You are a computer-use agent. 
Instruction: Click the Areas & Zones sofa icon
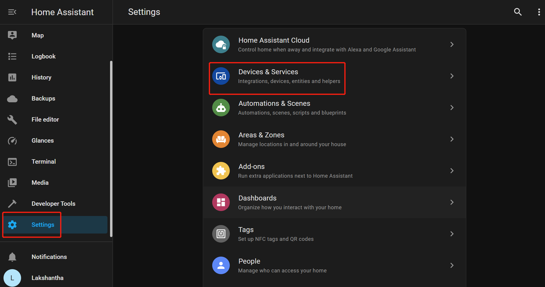click(x=221, y=139)
